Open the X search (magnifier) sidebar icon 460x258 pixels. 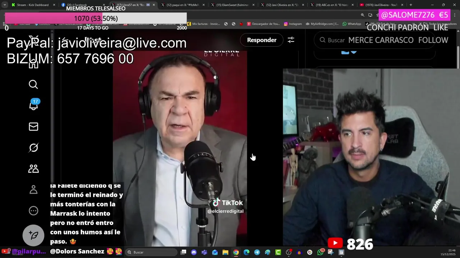[x=33, y=84]
